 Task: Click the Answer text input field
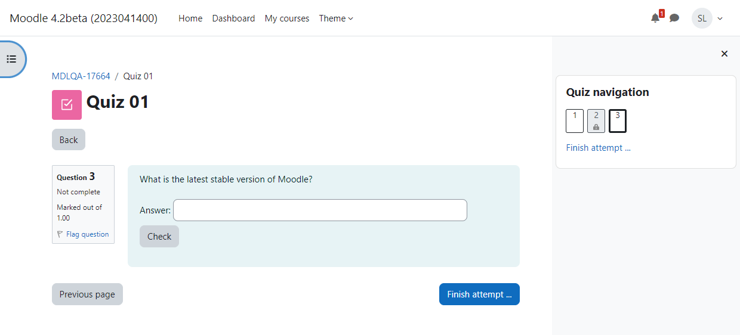point(320,210)
